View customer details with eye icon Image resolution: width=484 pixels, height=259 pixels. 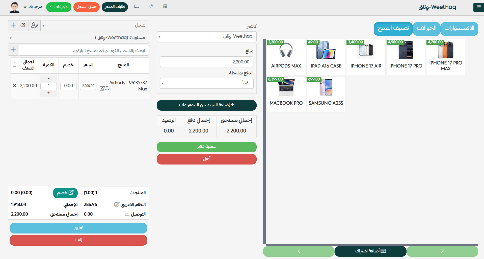[x=23, y=25]
